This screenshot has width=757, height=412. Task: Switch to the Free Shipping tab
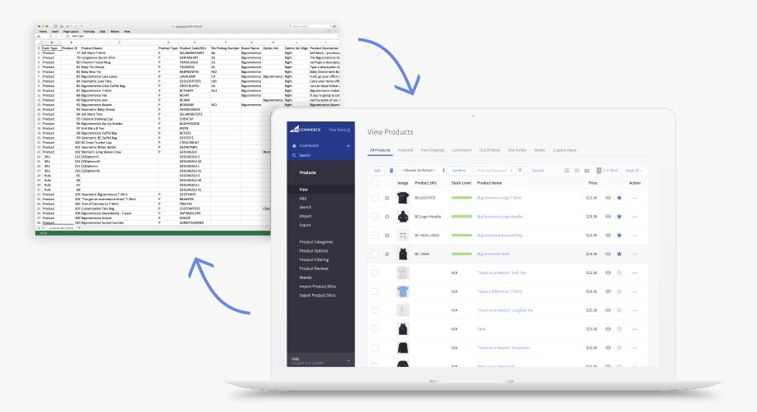(433, 150)
